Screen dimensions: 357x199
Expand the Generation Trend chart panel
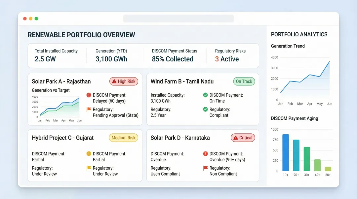pyautogui.click(x=305, y=79)
